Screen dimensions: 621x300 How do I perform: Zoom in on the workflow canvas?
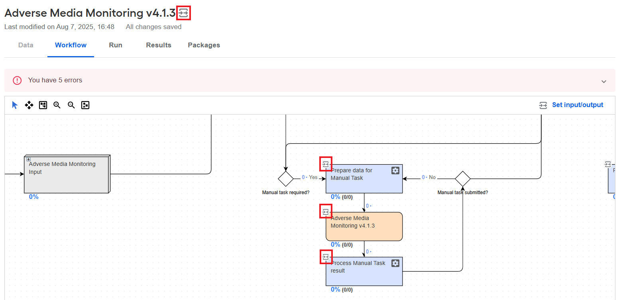coord(57,105)
